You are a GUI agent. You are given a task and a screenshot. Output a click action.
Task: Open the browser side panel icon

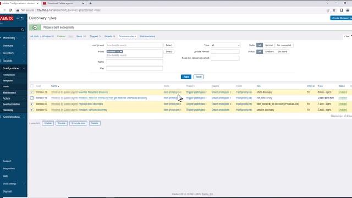point(342,10)
